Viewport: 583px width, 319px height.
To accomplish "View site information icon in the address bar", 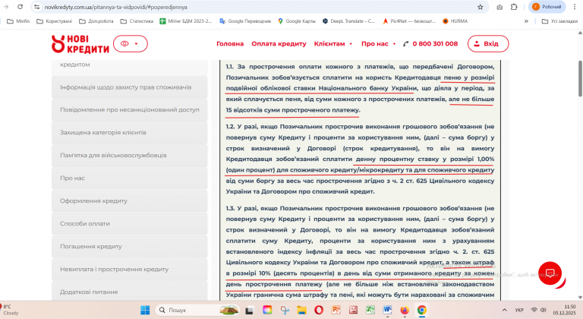I will (x=36, y=7).
